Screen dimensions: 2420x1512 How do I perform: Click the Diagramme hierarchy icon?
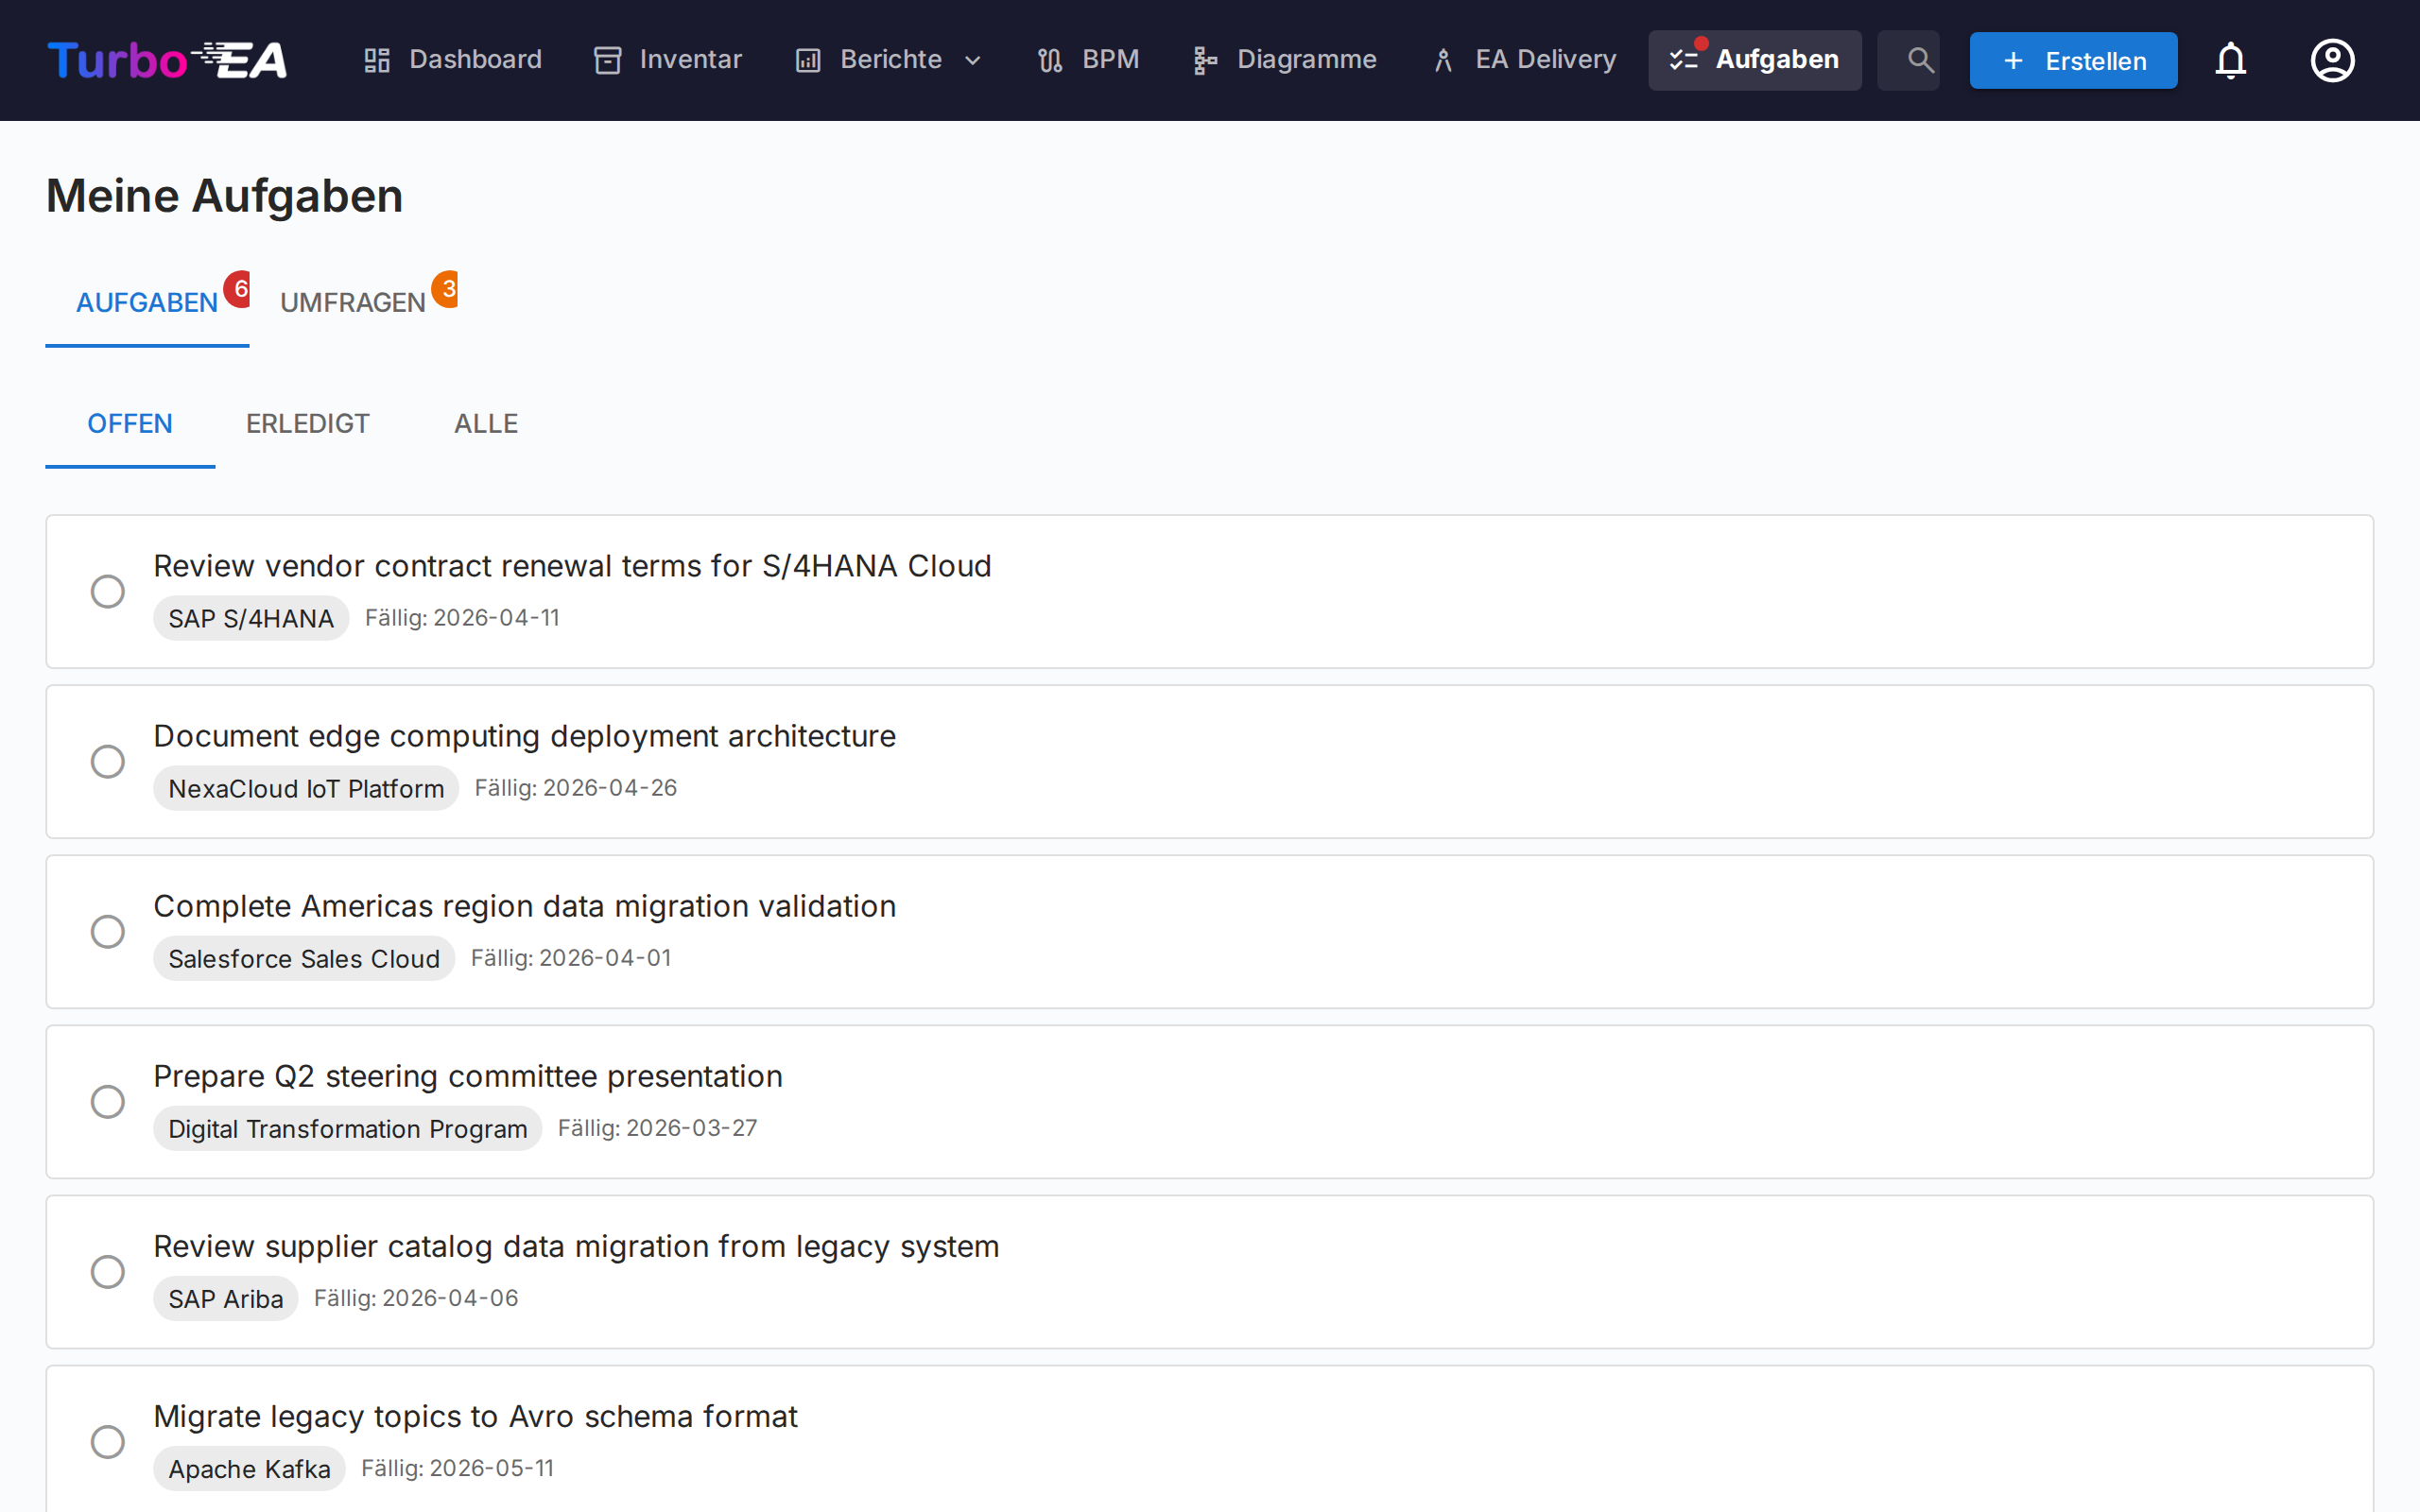1204,60
